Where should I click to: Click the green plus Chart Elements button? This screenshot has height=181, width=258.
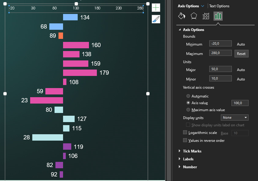point(156,8)
